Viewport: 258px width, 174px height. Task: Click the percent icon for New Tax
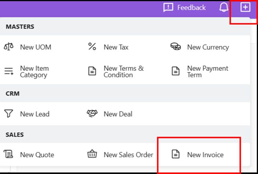(92, 47)
